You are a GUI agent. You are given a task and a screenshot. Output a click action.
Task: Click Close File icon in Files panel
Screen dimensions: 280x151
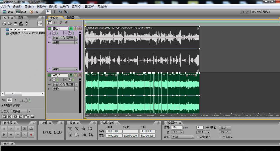[x=10, y=24]
